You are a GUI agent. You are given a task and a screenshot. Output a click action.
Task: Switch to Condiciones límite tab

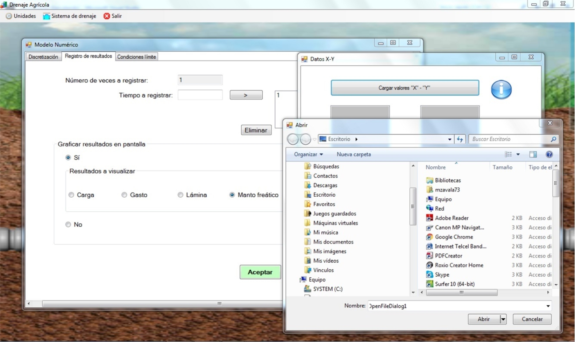click(x=137, y=57)
